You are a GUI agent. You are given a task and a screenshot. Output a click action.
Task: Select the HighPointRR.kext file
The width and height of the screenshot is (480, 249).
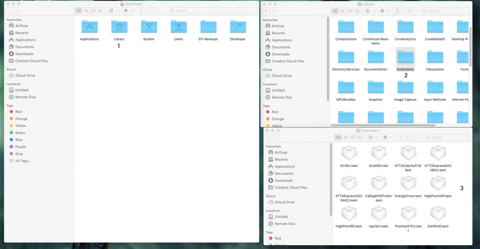[349, 214]
